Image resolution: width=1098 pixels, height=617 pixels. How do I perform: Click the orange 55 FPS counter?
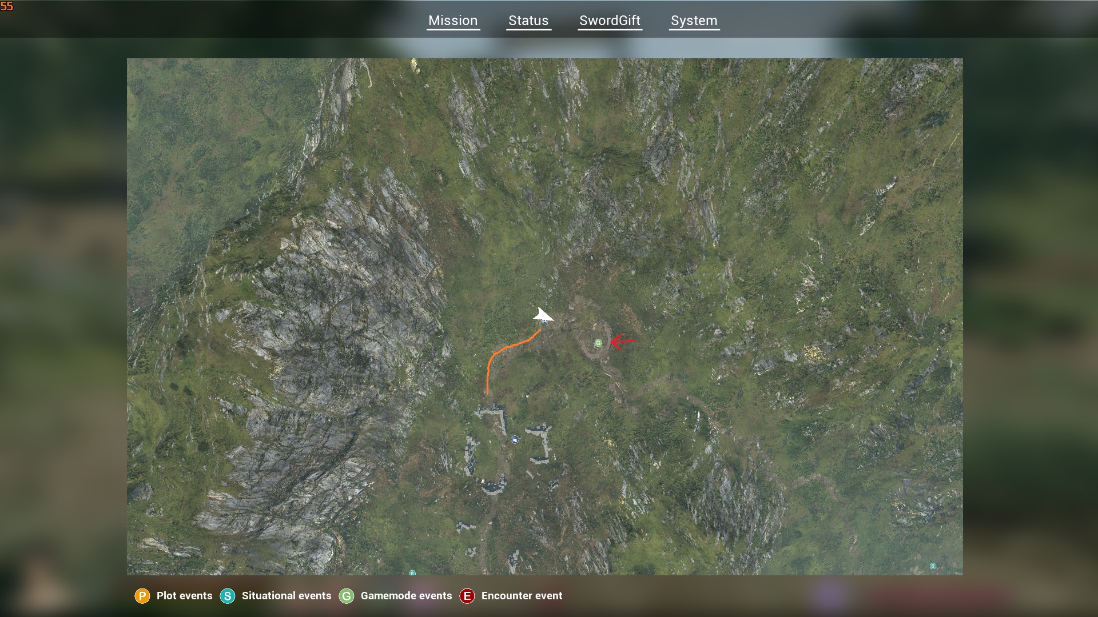point(7,6)
